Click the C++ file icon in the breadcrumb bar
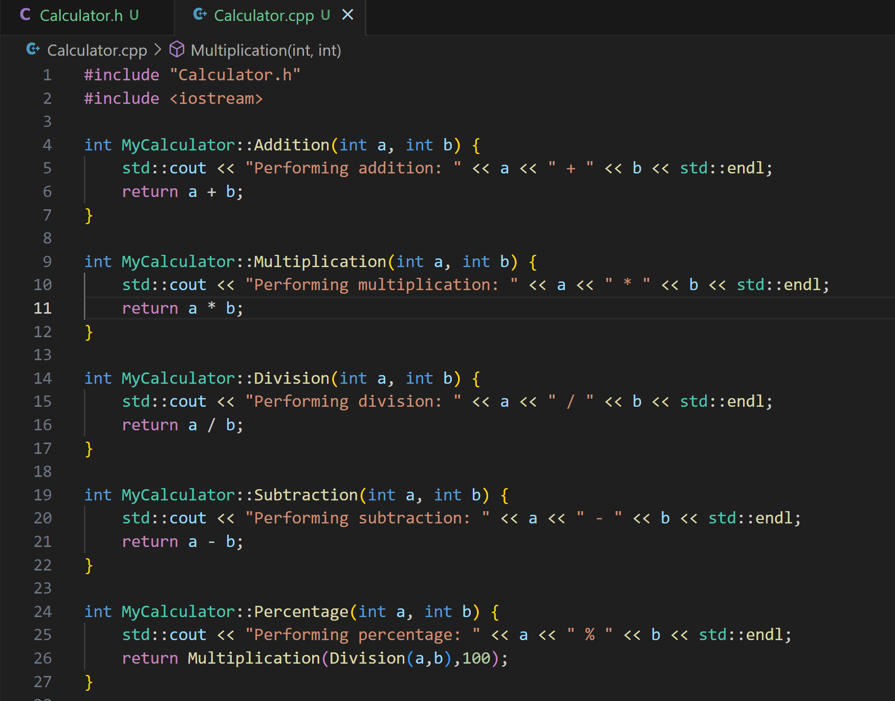Viewport: 895px width, 701px height. pyautogui.click(x=33, y=50)
